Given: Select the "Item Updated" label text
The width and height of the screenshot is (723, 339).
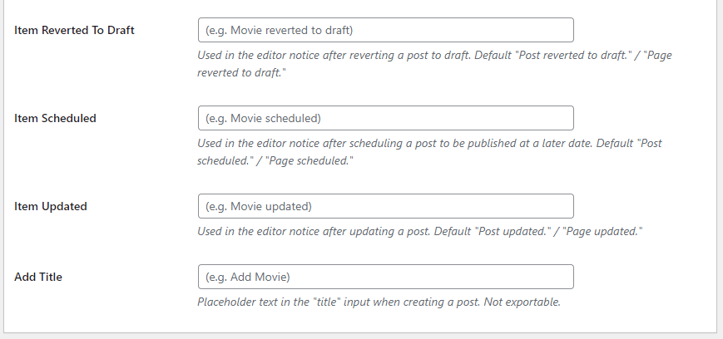Looking at the screenshot, I should coord(51,206).
